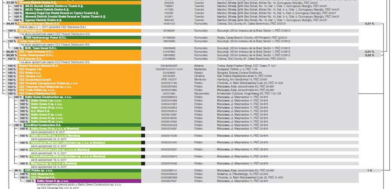Click black square beside Farma Wiatrowa Leśce

pos(143,150)
